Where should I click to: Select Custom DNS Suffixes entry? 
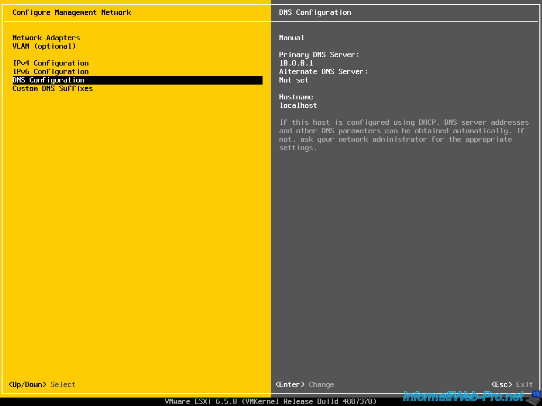pos(52,88)
